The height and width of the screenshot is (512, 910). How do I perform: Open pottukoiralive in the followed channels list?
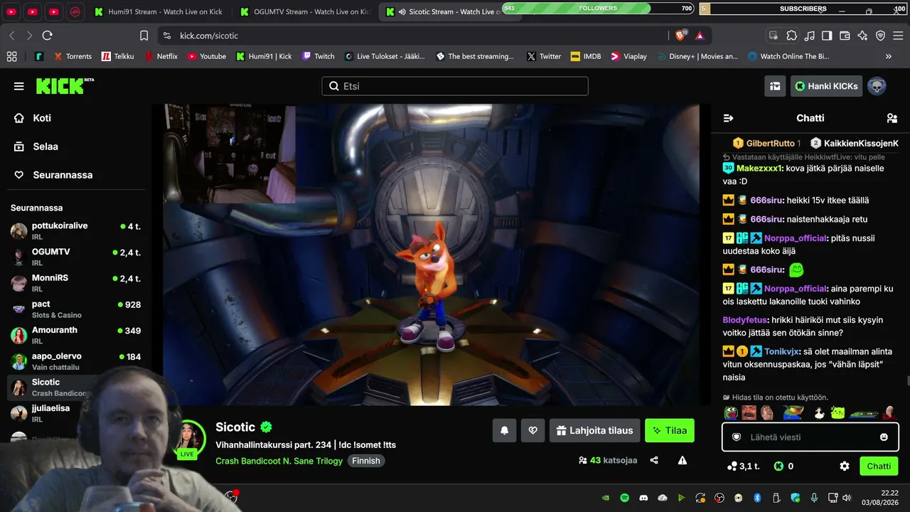[x=75, y=230]
